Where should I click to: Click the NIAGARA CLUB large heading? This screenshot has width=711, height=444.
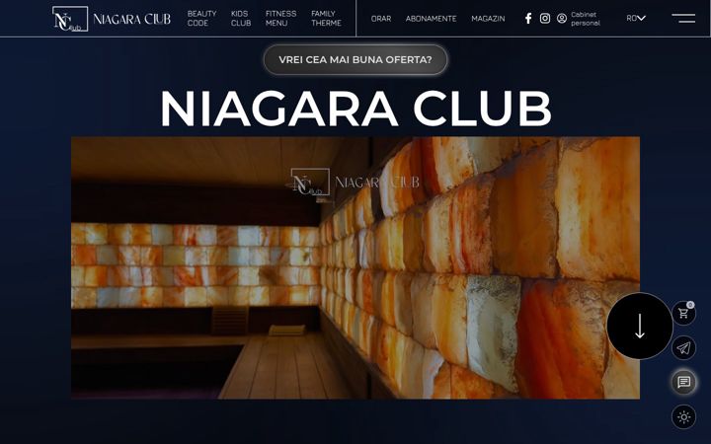coord(355,109)
